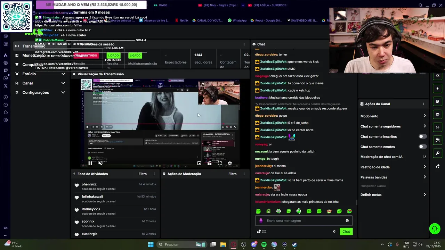The width and height of the screenshot is (445, 250).
Task: Open the emoji picker in chat input
Action: [347, 220]
